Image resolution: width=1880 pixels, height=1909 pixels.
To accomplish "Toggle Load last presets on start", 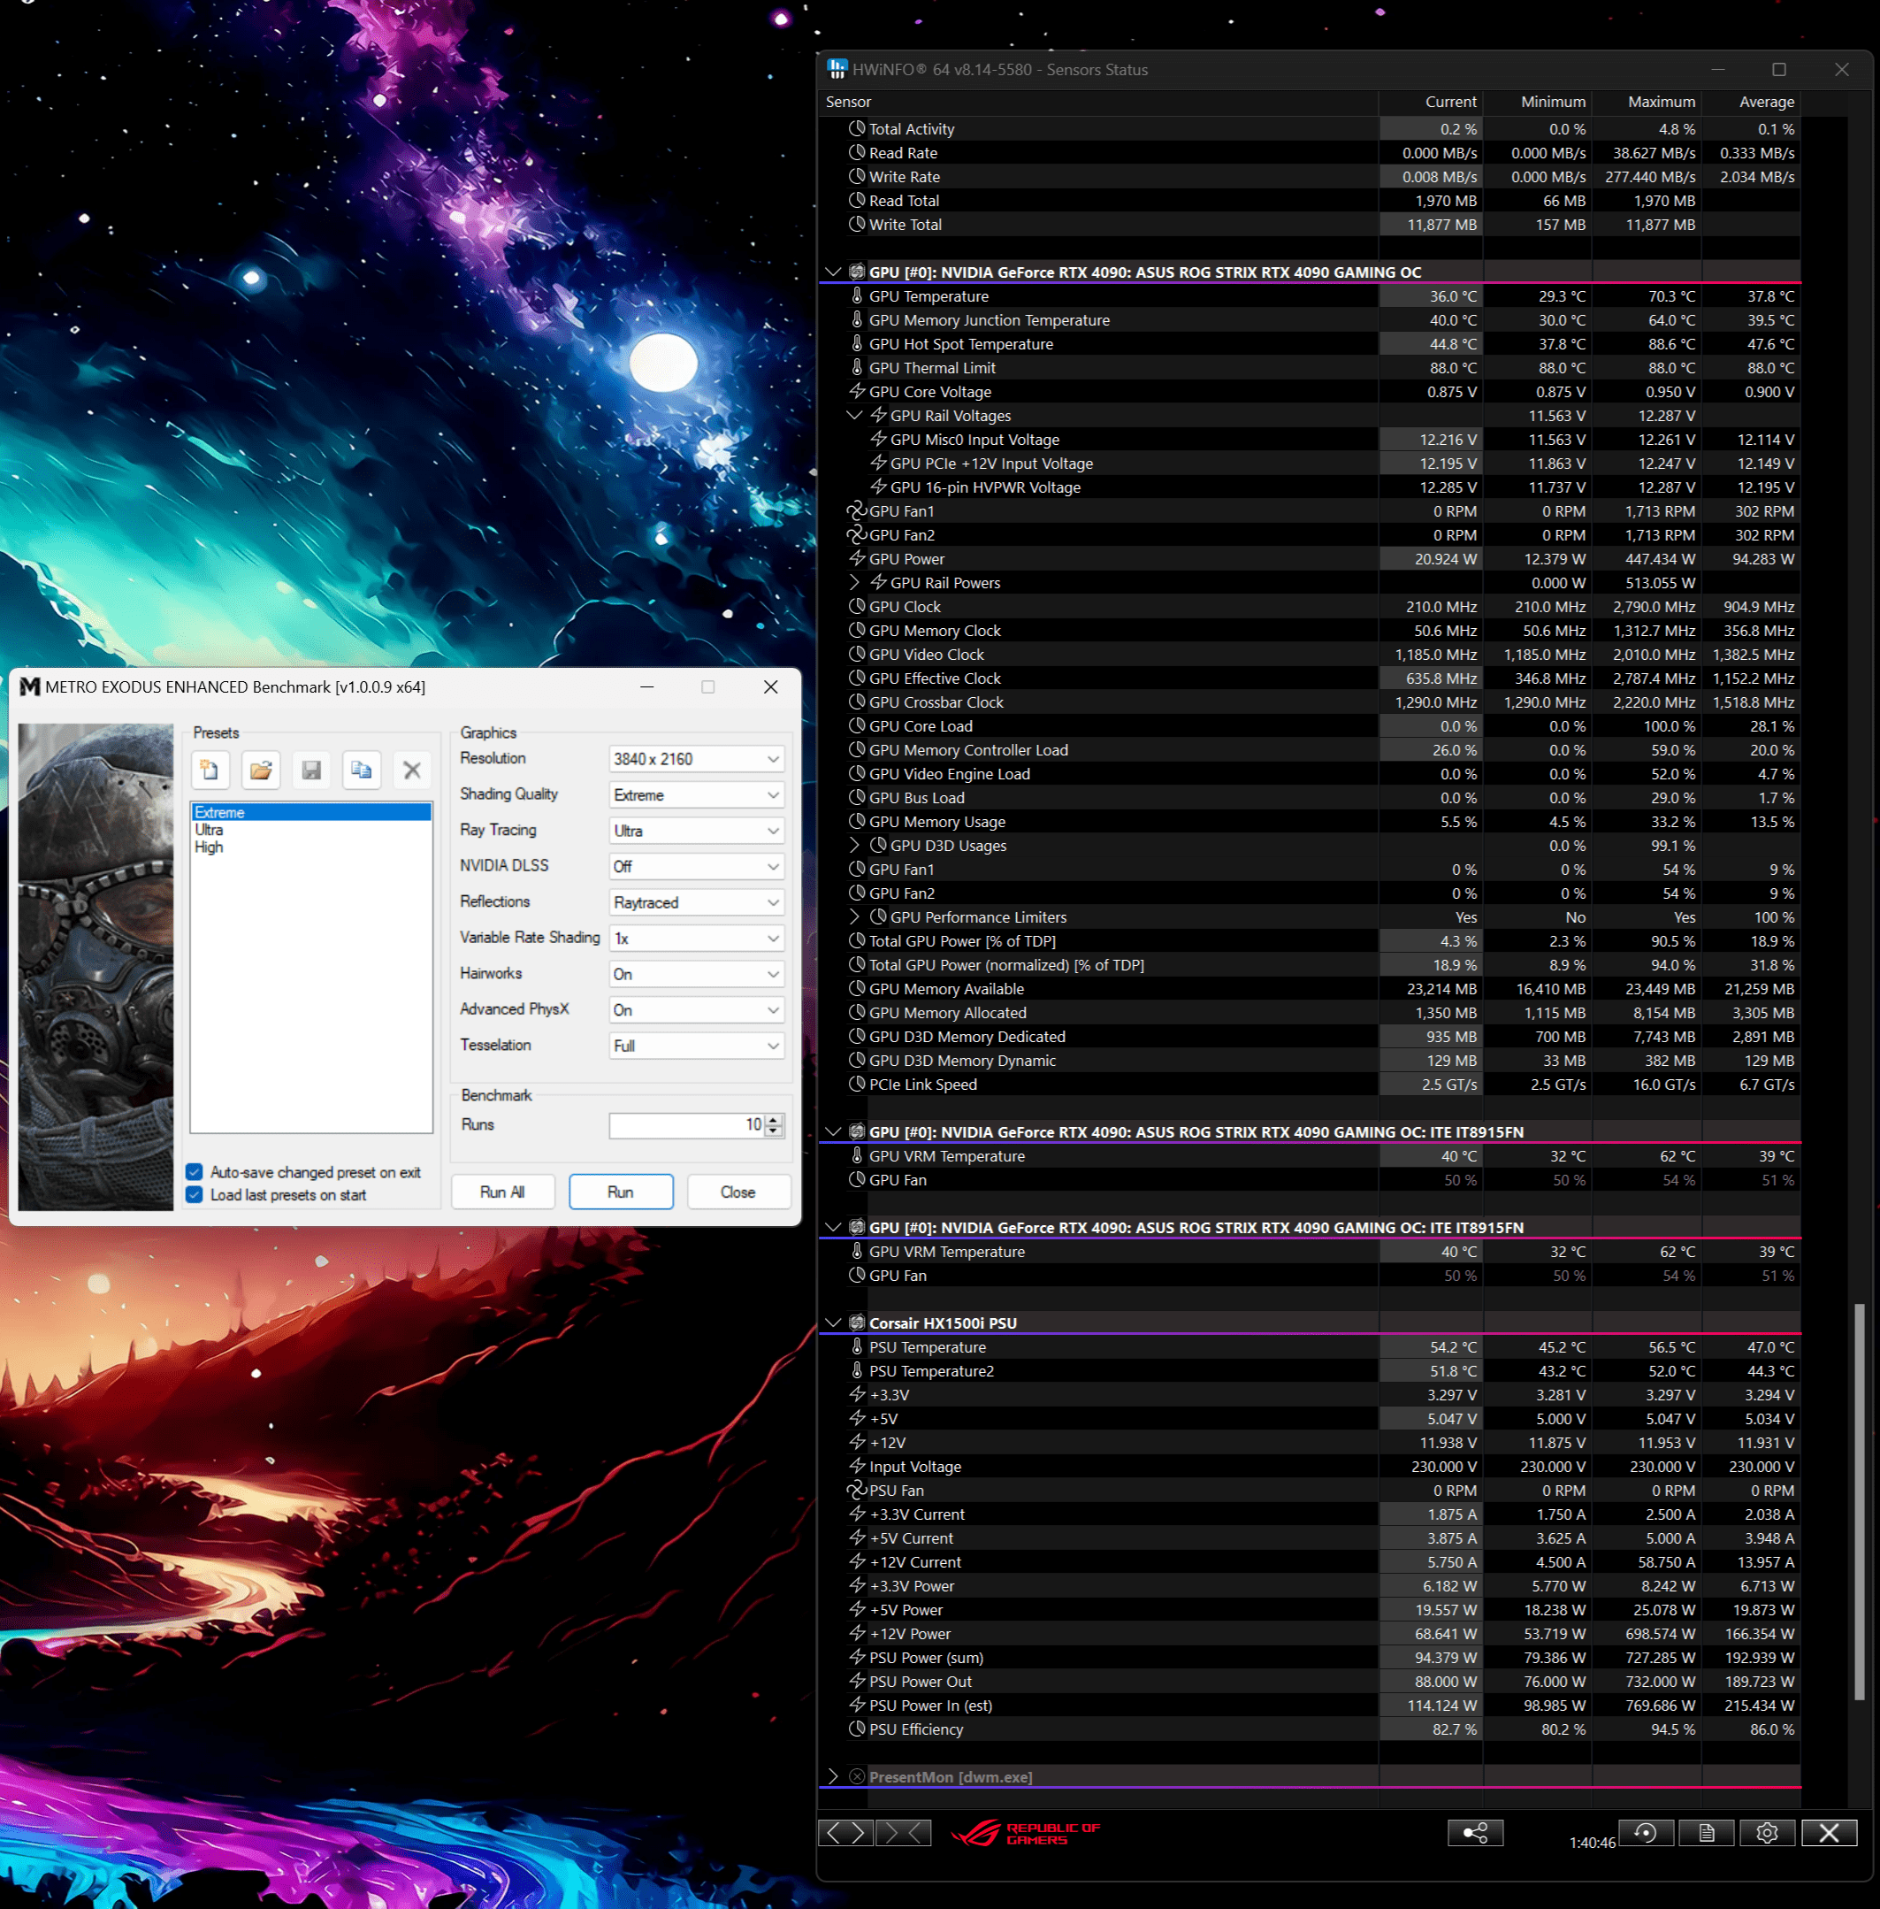I will point(195,1195).
